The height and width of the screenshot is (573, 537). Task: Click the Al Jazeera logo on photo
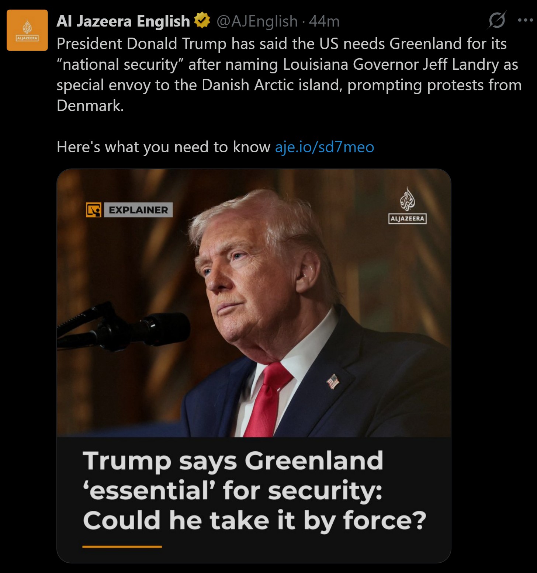coord(408,205)
